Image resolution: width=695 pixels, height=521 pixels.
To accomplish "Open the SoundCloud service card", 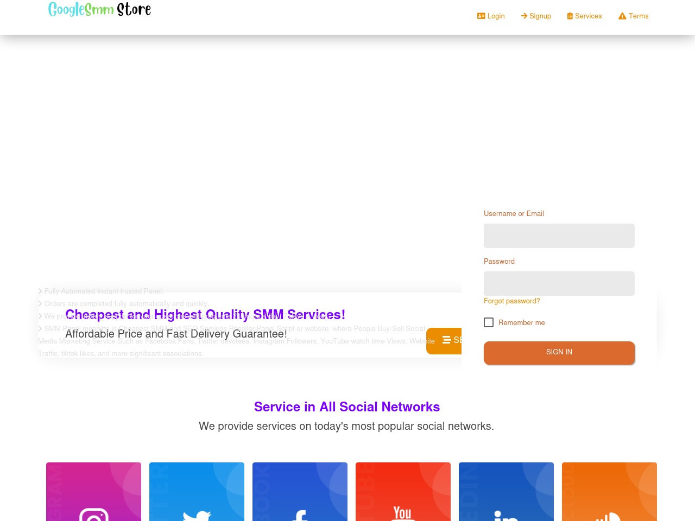I will [x=609, y=492].
